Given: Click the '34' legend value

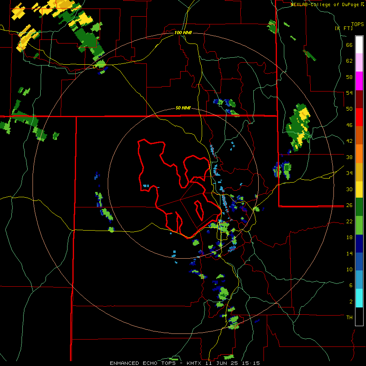Looking at the screenshot, I should (349, 173).
